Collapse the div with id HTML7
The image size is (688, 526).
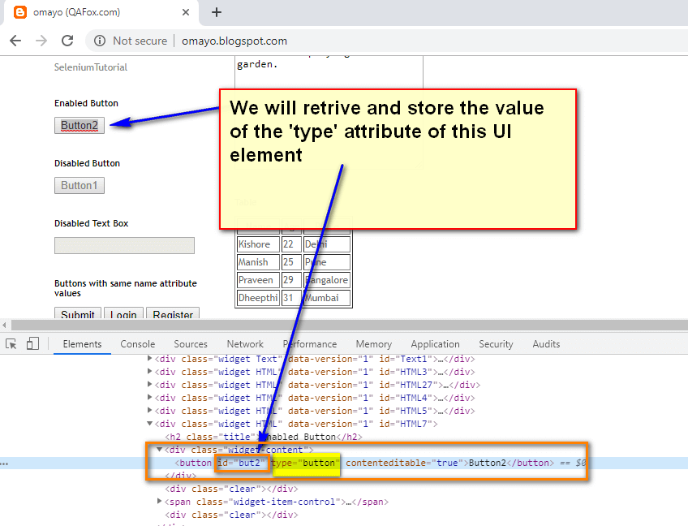[x=149, y=424]
